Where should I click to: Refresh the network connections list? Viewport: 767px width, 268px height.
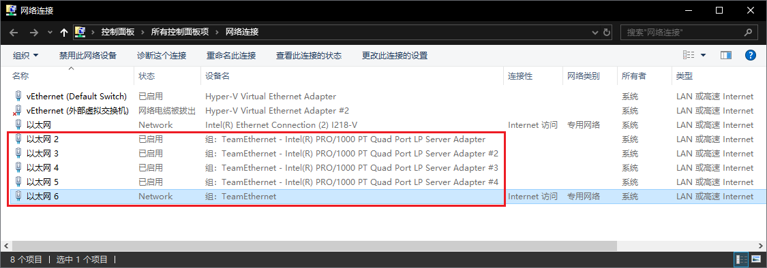coord(607,32)
